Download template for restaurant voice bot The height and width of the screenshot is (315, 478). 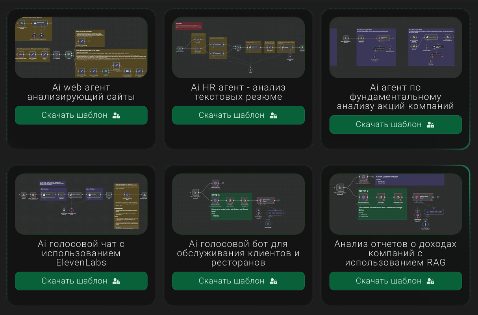[x=238, y=281]
